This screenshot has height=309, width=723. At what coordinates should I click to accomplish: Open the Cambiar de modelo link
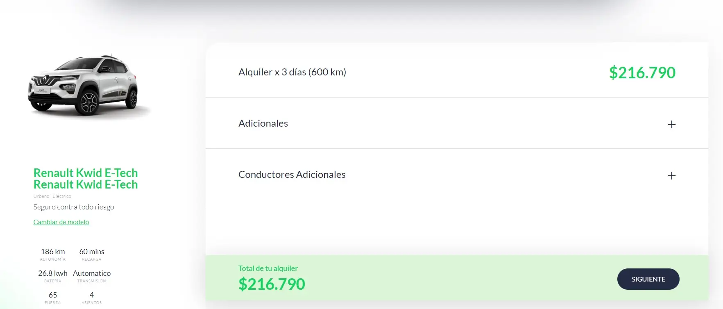(61, 222)
